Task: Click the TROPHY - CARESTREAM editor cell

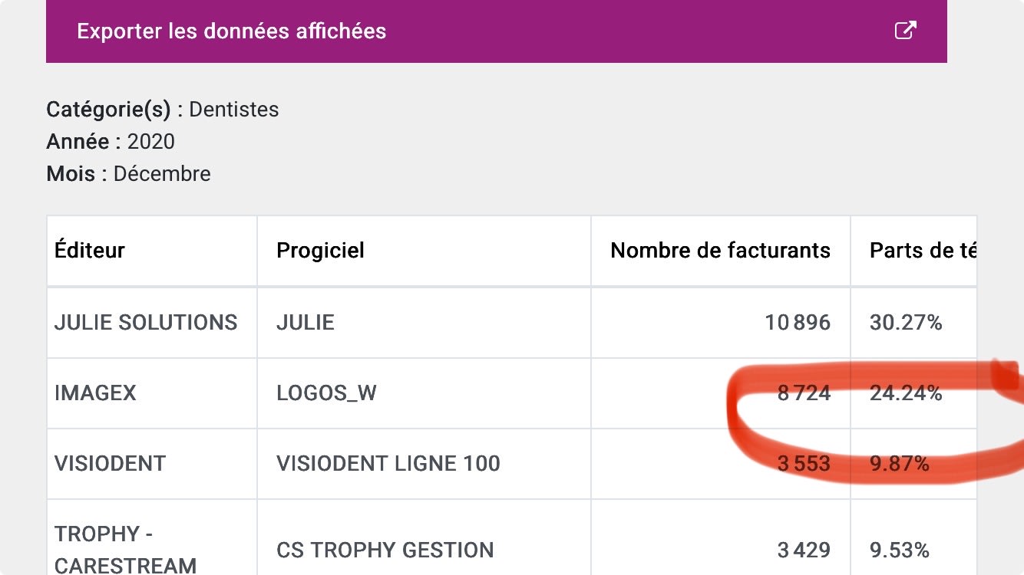Action: (x=125, y=549)
